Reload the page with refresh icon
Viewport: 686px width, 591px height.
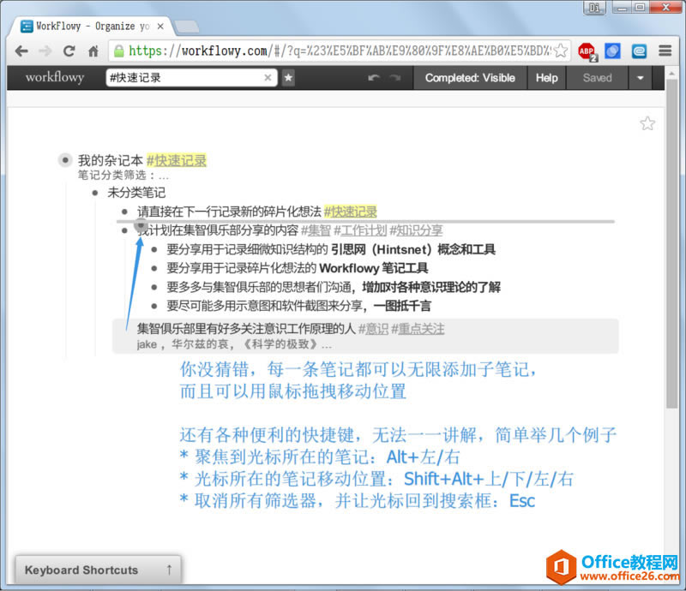pos(69,51)
